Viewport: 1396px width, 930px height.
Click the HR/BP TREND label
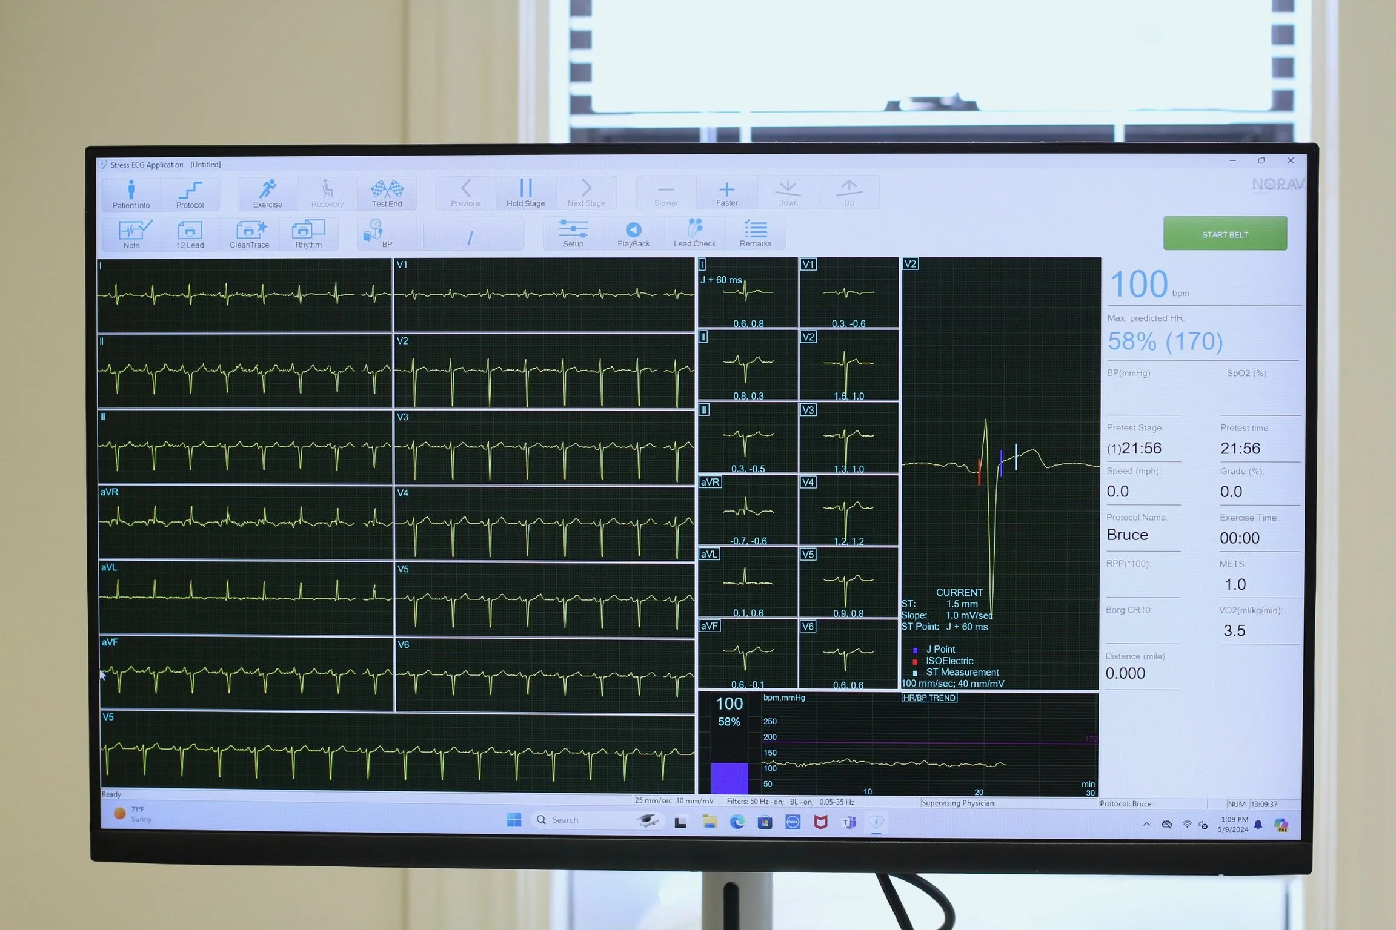pyautogui.click(x=929, y=697)
